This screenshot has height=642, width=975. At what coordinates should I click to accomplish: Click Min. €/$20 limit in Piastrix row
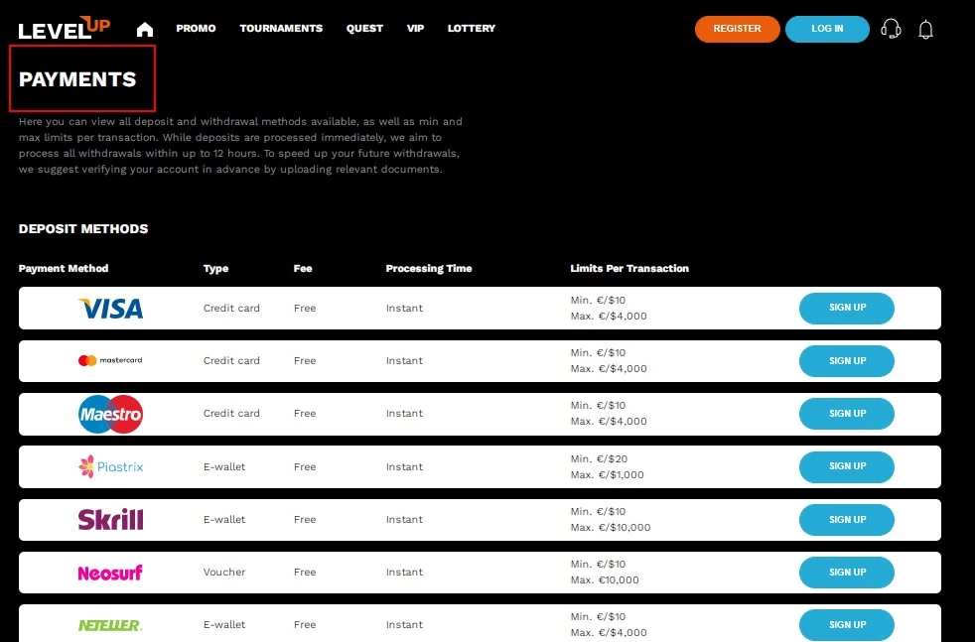599,459
